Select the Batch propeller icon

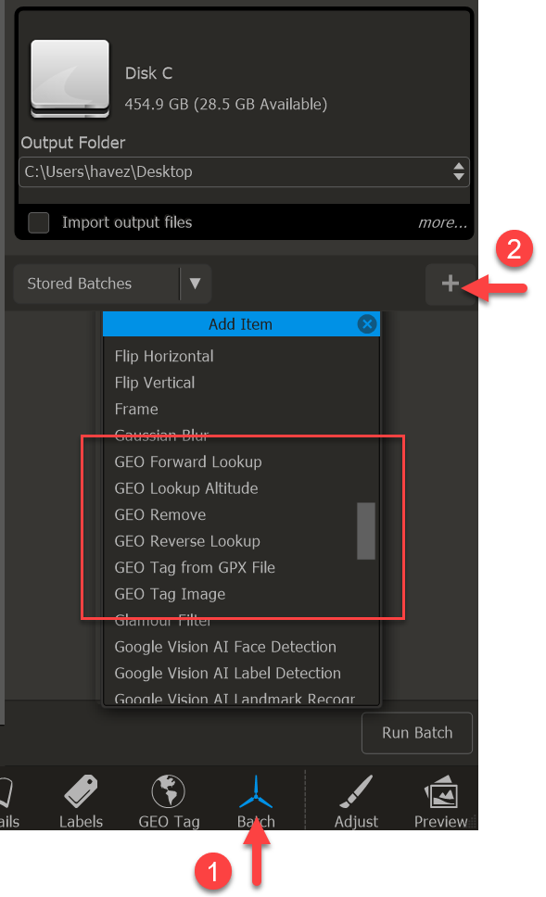tap(256, 792)
